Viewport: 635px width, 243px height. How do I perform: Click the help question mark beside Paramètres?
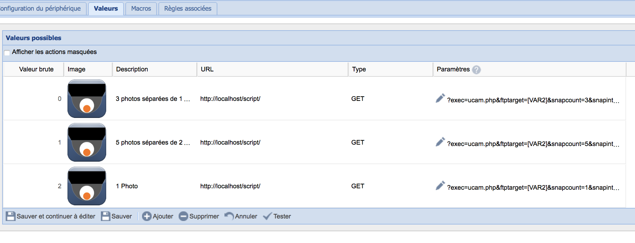click(476, 70)
